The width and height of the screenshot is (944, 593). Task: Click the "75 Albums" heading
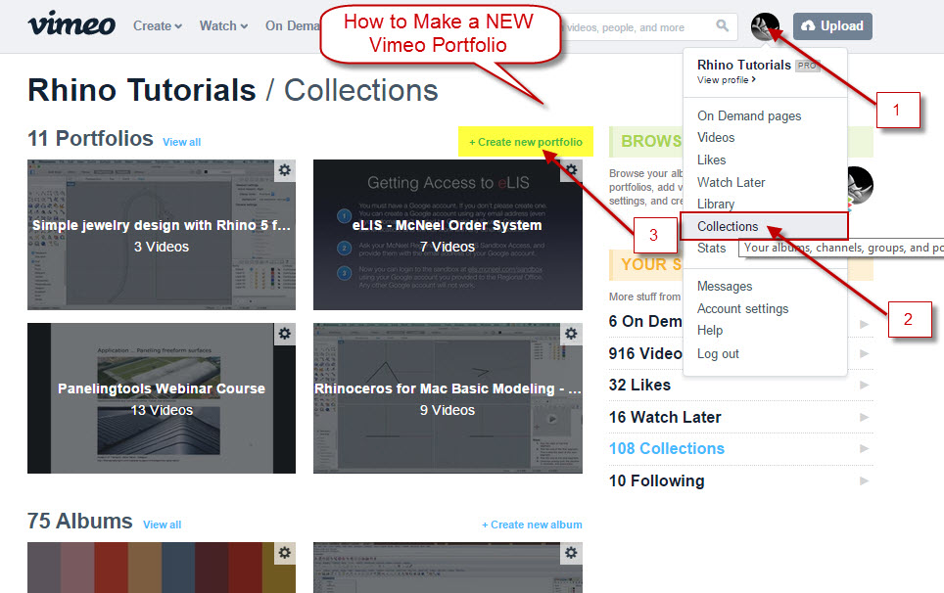[80, 521]
